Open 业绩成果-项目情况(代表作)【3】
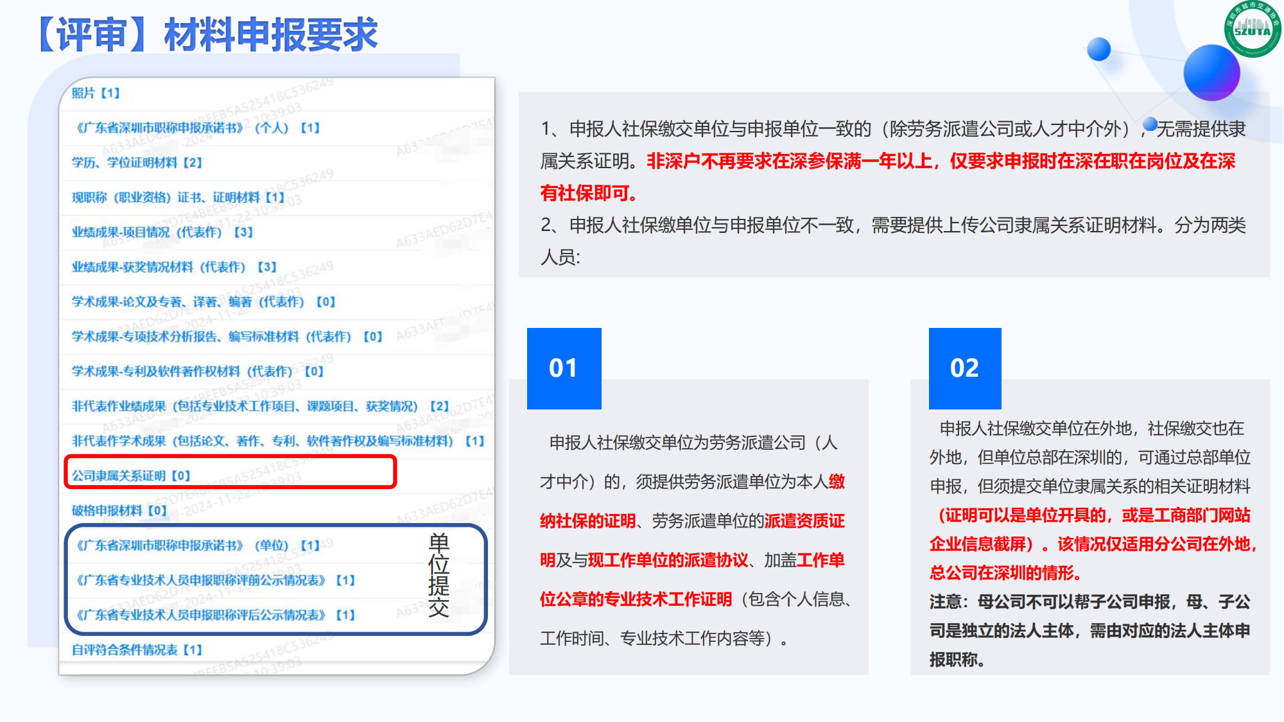The height and width of the screenshot is (722, 1284). pyautogui.click(x=162, y=232)
